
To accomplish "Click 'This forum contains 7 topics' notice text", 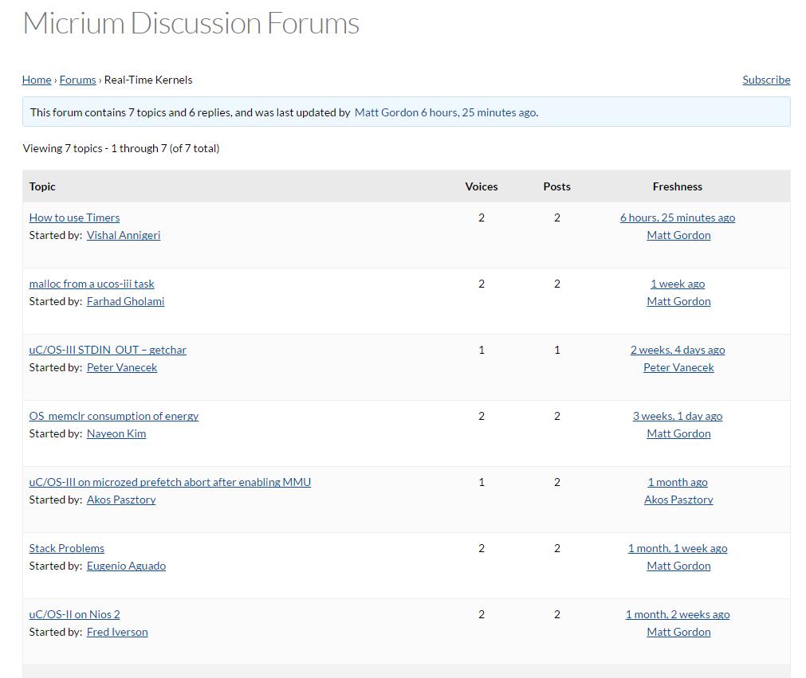I will [285, 112].
